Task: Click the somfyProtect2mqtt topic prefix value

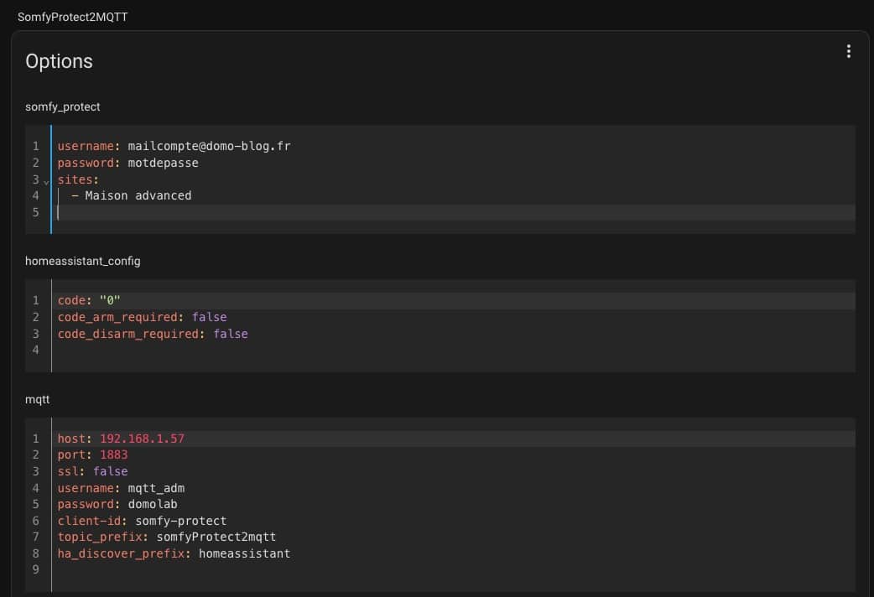Action: coord(216,537)
